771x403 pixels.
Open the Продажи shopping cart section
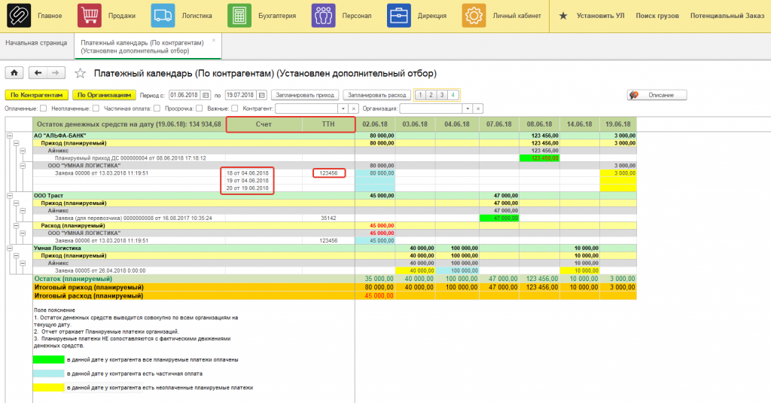(89, 15)
